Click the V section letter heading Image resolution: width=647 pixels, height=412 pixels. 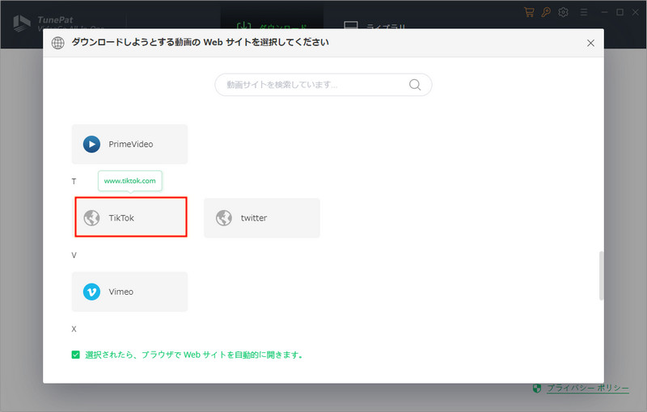74,255
